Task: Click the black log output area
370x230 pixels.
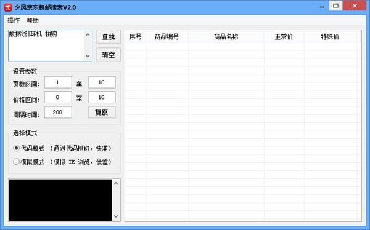Action: click(x=60, y=200)
